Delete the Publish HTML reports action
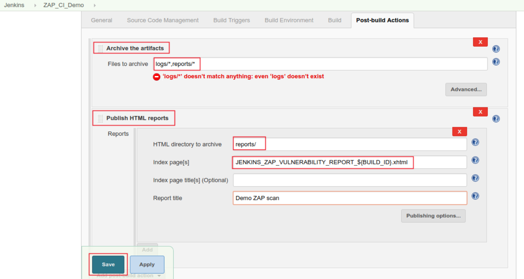The height and width of the screenshot is (279, 524). [x=480, y=112]
